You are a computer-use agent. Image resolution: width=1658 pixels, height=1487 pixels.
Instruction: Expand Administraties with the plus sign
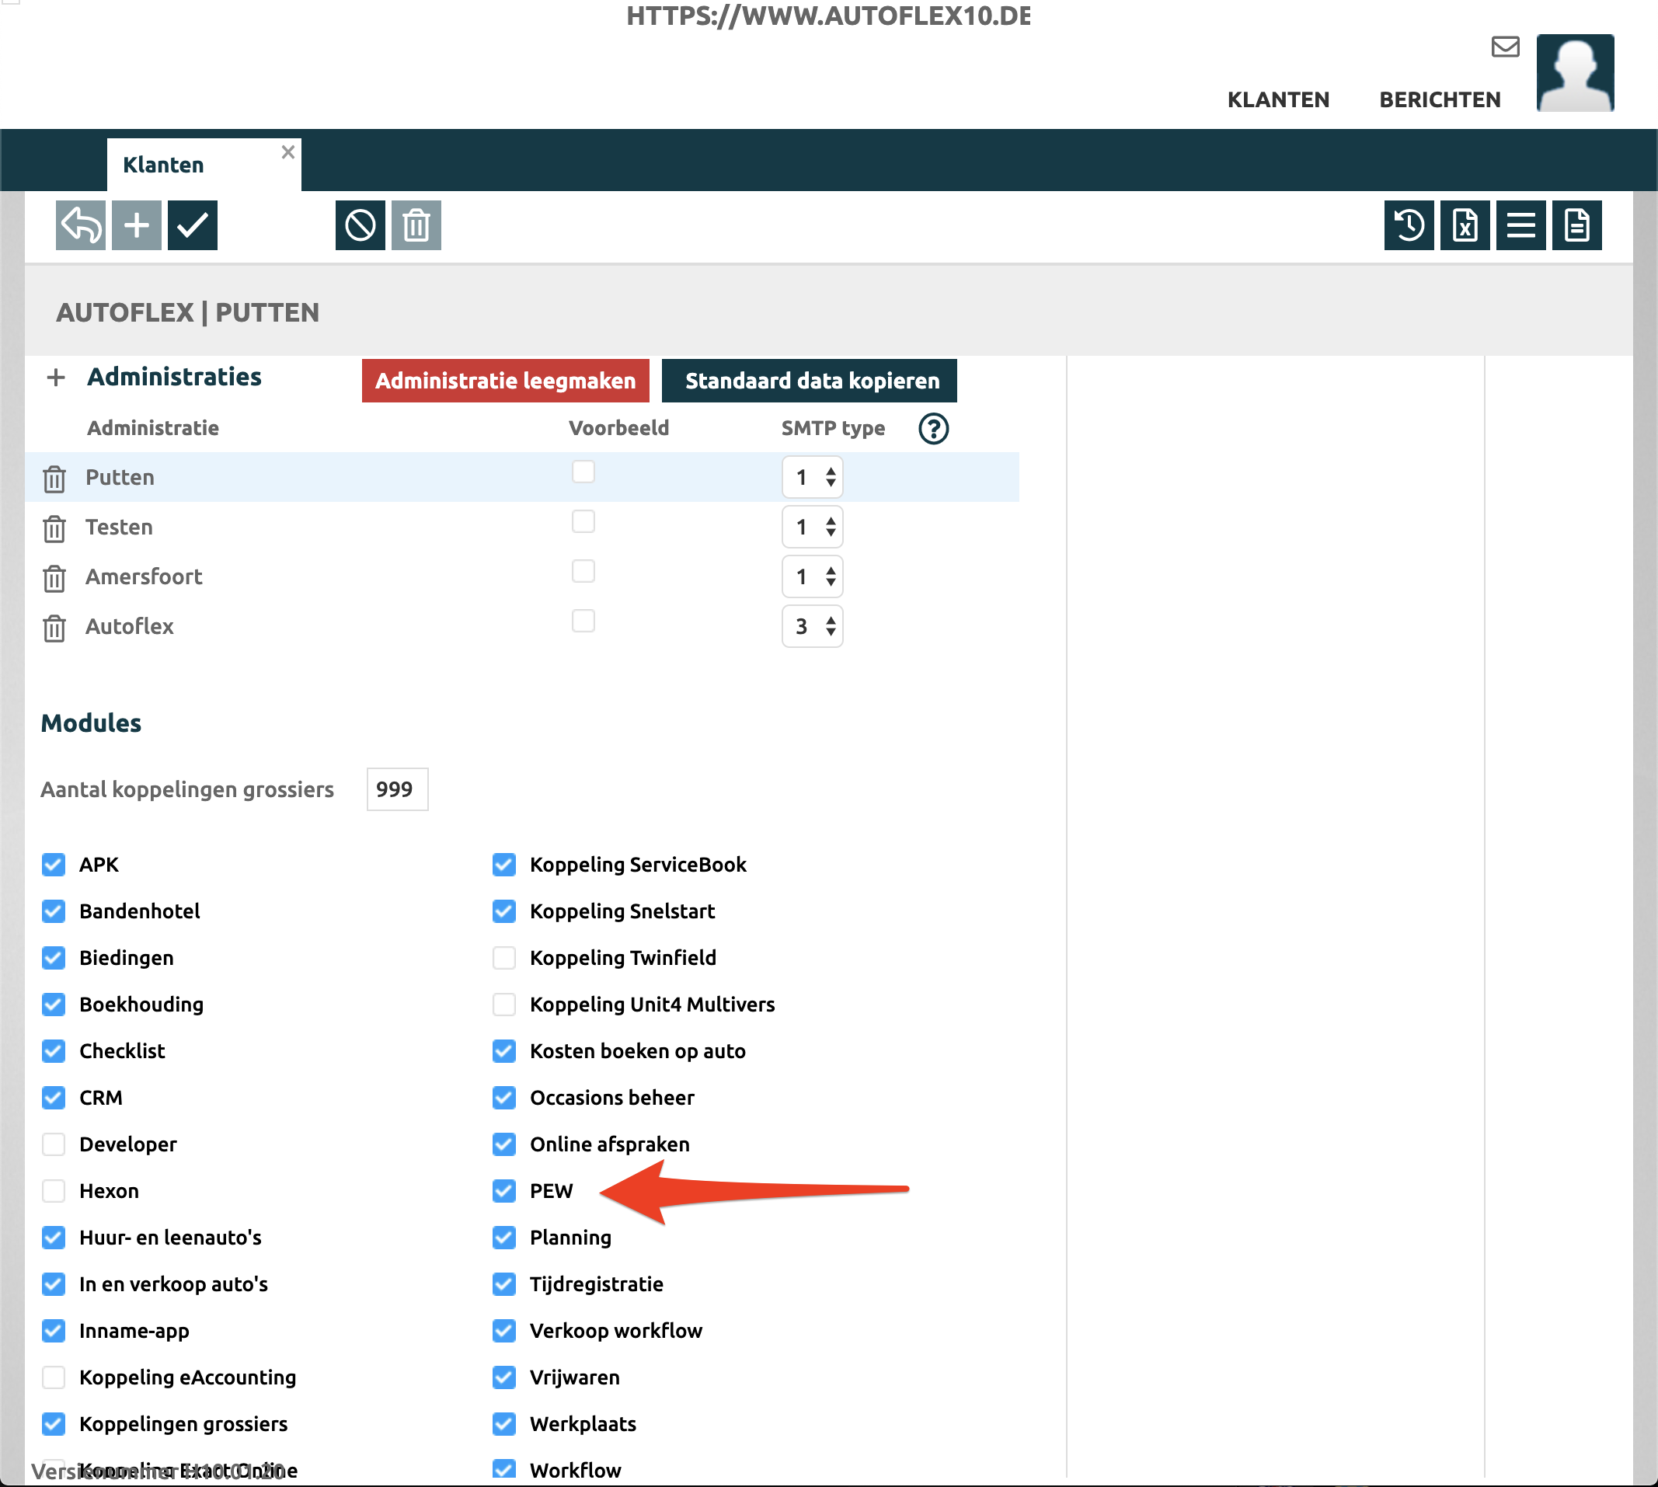56,378
